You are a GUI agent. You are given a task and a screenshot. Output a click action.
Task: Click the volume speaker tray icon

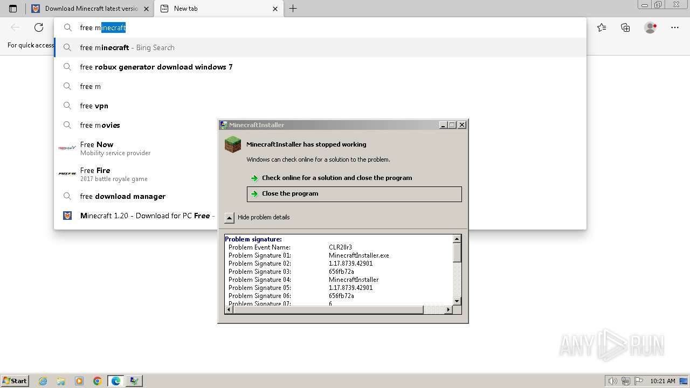click(x=613, y=381)
